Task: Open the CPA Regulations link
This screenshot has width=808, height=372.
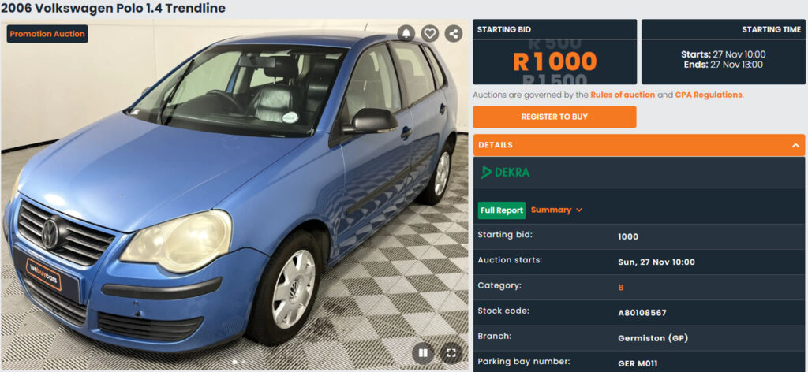Action: click(709, 95)
